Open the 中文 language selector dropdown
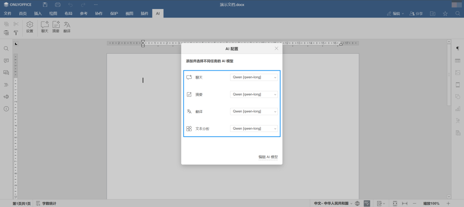464x207 pixels. tap(333, 204)
